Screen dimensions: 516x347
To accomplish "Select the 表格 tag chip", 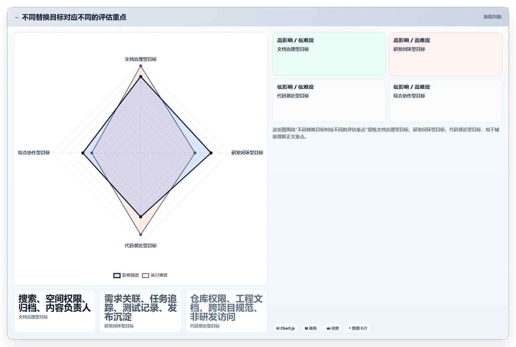I will tap(311, 328).
